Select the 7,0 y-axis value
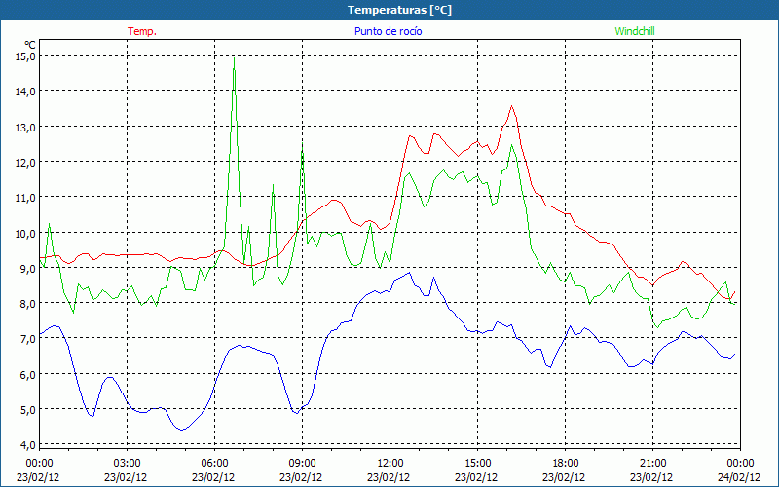This screenshot has width=779, height=487. click(x=28, y=339)
